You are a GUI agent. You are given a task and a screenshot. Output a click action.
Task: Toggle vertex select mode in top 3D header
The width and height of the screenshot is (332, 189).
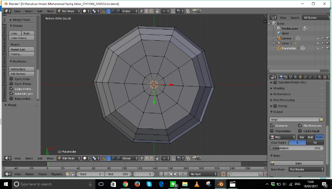coord(142,11)
